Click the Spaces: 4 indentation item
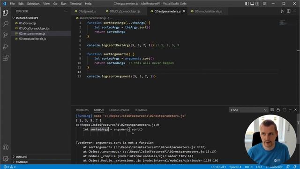This screenshot has width=300, height=169. [235, 167]
